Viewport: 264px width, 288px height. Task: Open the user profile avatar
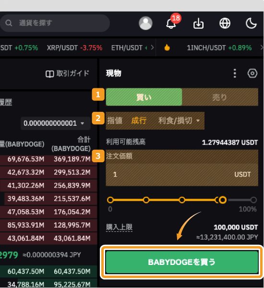(145, 24)
